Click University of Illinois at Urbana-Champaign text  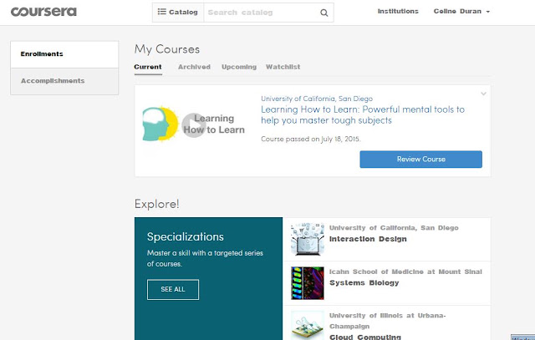(x=387, y=321)
